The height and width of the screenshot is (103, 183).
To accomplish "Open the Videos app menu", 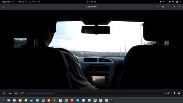I will 35,2.
